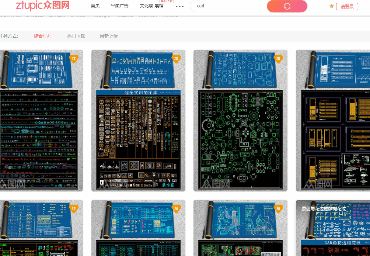
Task: Select the 综合排列 sorting option
Action: pos(42,36)
